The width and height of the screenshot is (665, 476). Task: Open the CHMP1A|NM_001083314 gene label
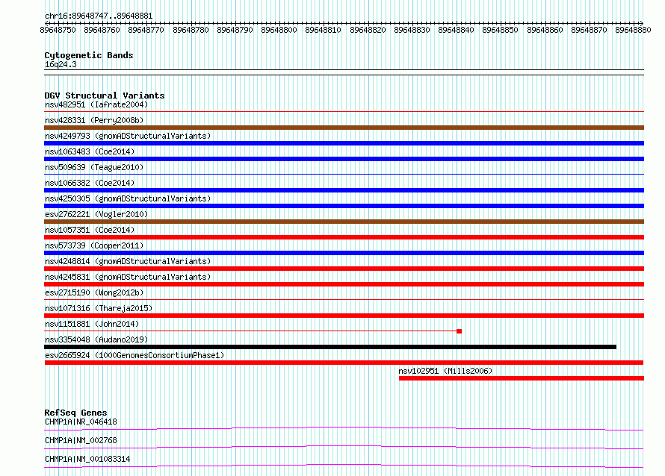pos(87,459)
